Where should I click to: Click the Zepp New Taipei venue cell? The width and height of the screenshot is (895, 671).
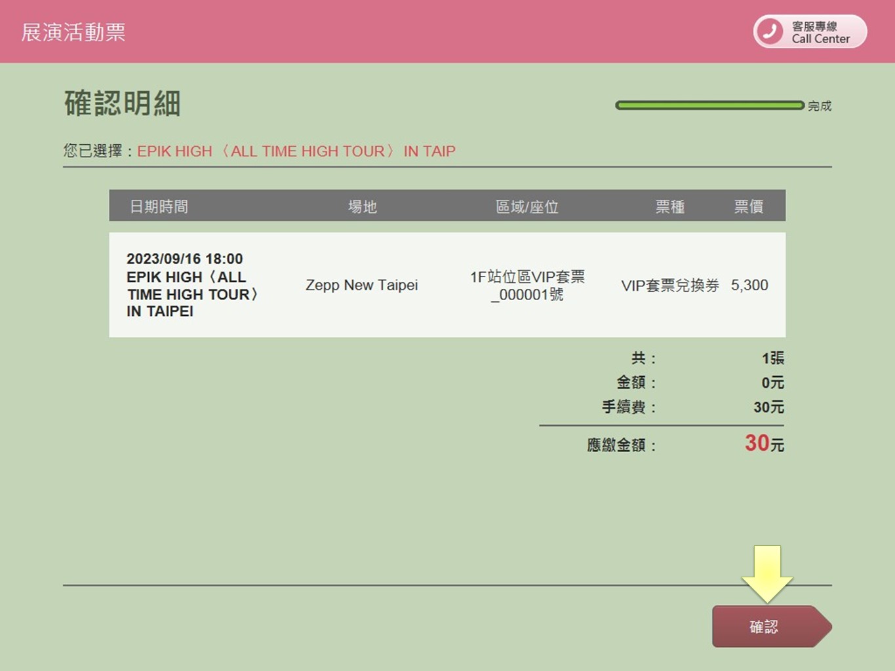361,285
